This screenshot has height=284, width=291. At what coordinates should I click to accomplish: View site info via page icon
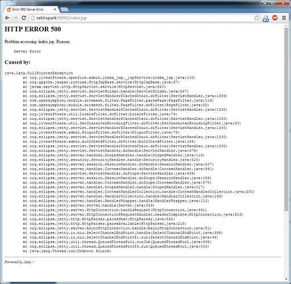point(33,18)
